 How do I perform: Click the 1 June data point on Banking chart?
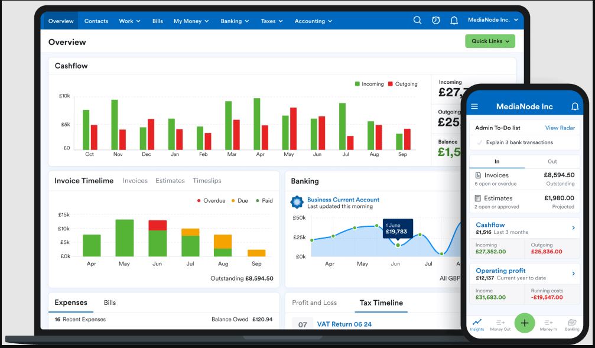coord(398,245)
